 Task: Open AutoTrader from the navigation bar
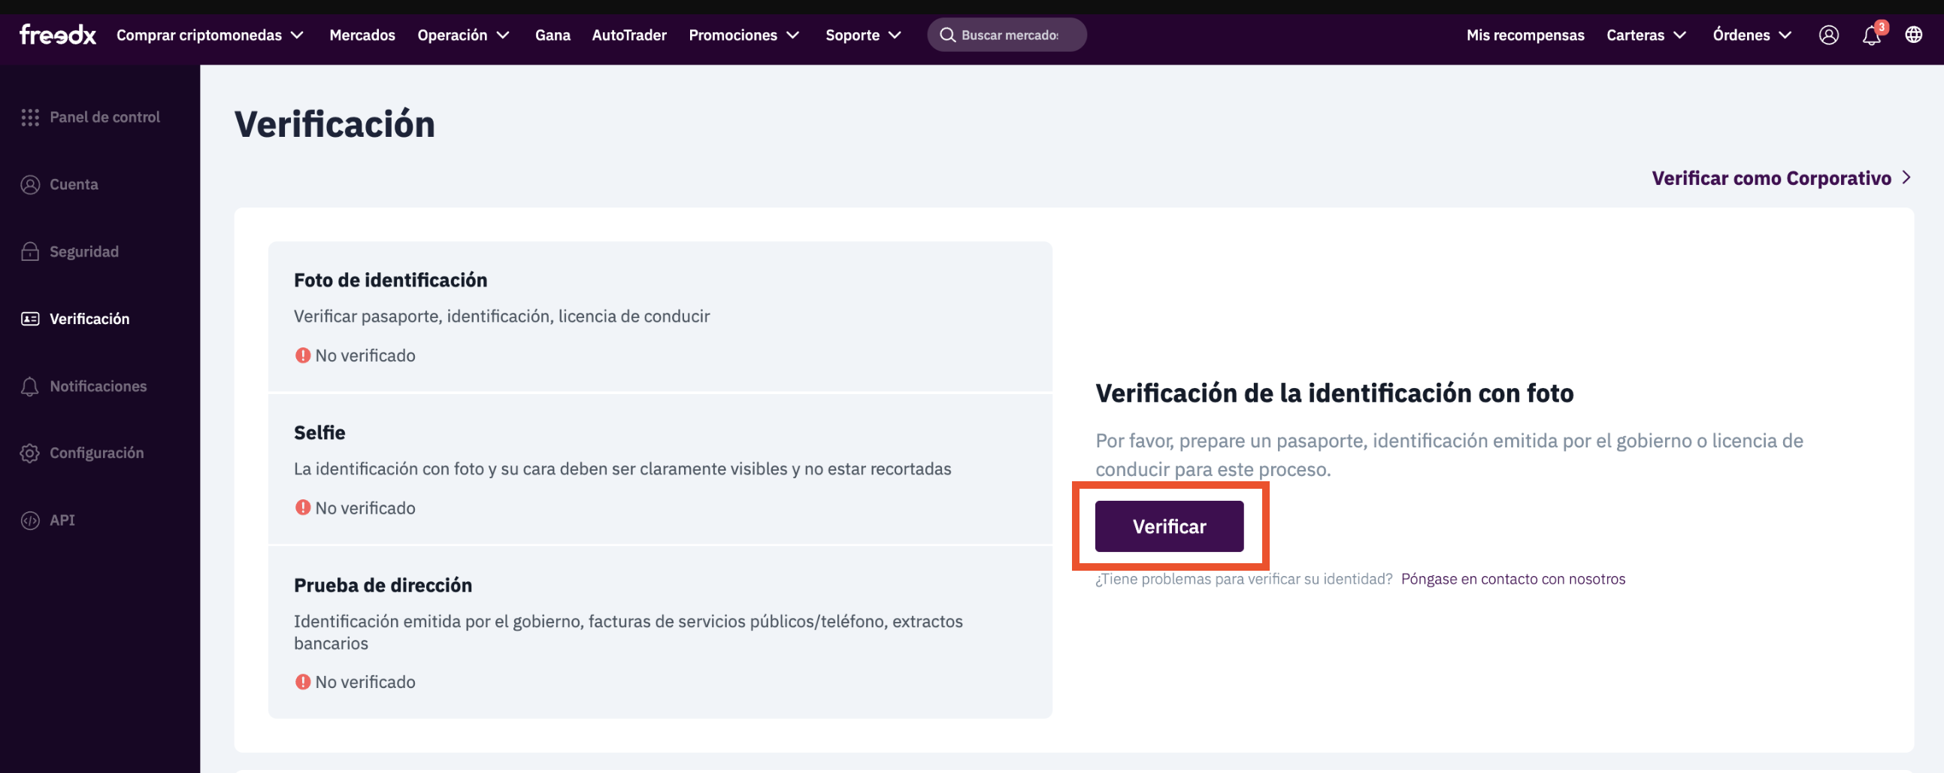(628, 35)
